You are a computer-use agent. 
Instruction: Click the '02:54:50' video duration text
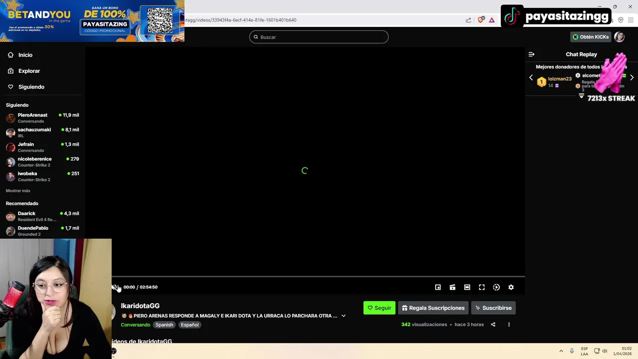pyautogui.click(x=149, y=287)
